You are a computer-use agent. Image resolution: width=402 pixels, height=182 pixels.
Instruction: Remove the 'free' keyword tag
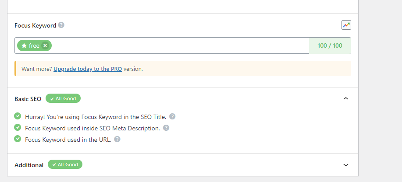45,45
